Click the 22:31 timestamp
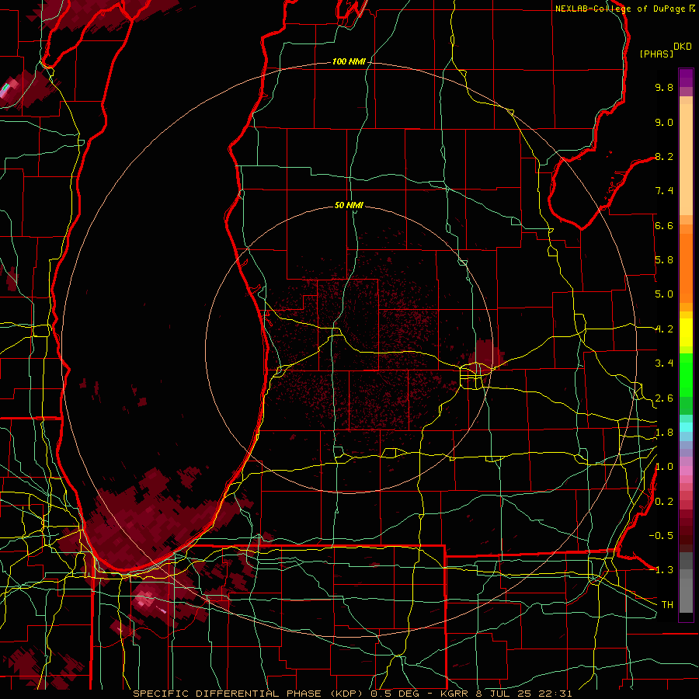Viewport: 699px width, 699px height. pos(557,694)
